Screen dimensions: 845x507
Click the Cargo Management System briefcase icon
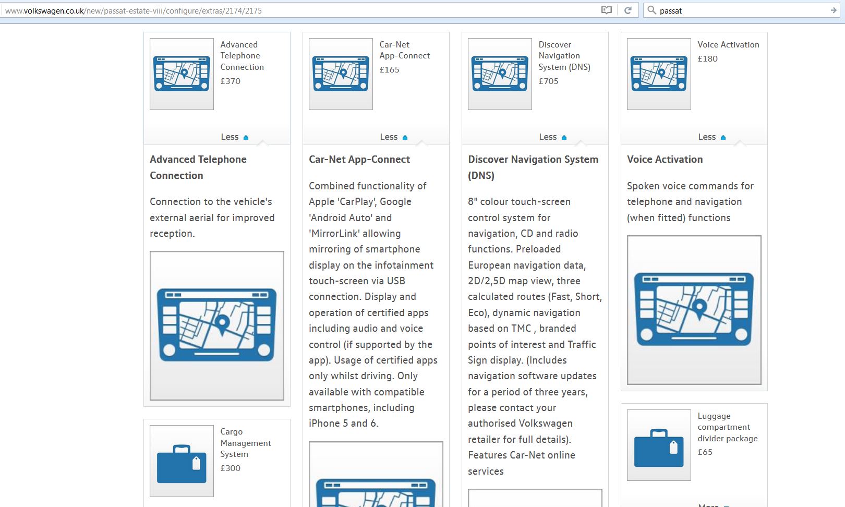pos(182,461)
